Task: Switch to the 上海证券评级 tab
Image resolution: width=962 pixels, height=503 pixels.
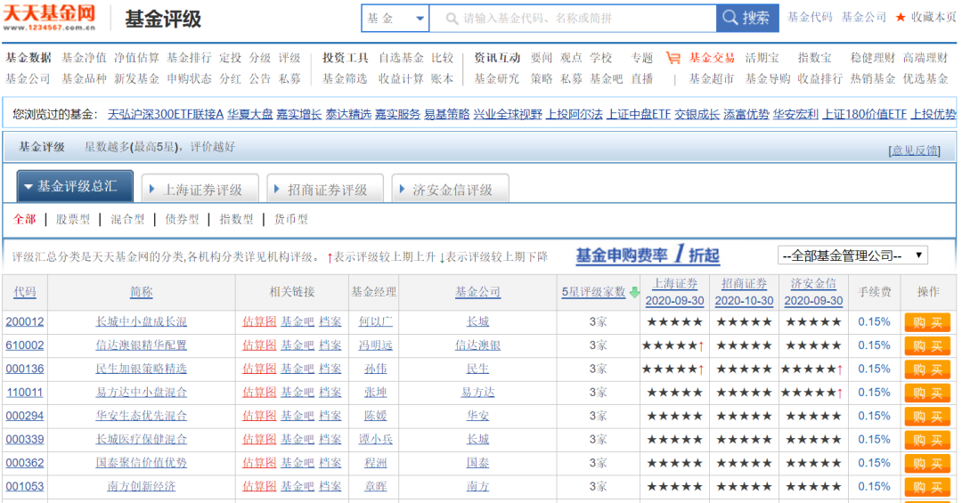Action: [x=200, y=190]
